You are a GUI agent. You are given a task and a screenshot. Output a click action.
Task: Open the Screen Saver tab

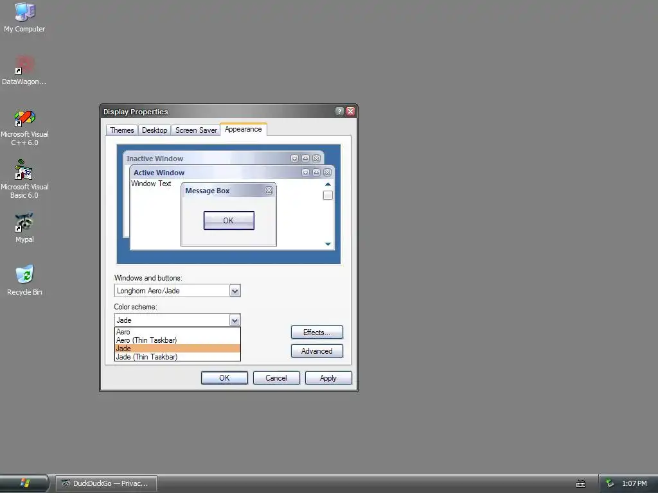point(196,130)
